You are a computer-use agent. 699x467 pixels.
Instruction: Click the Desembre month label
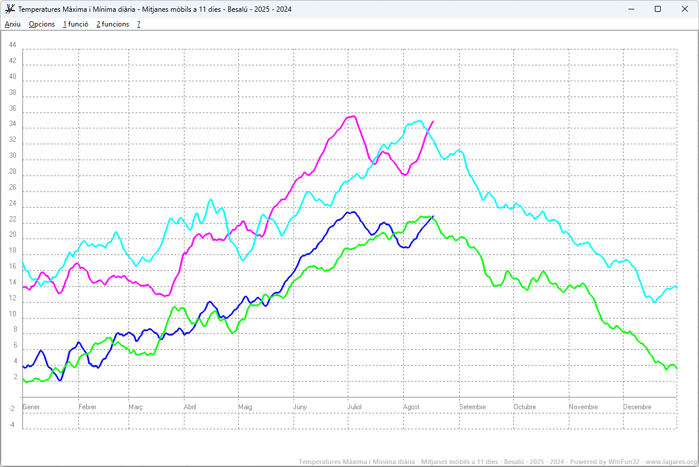tap(638, 407)
